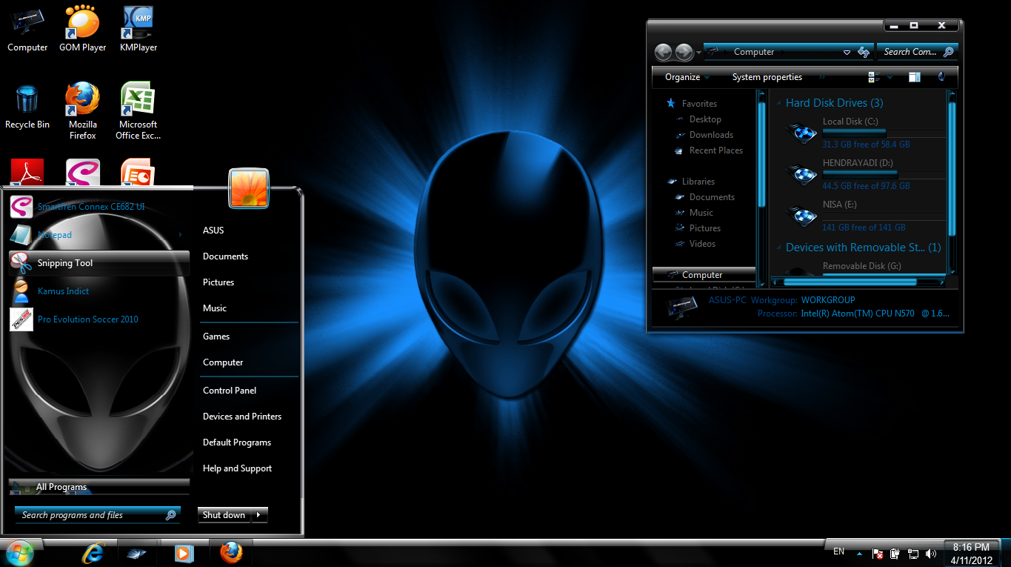This screenshot has width=1011, height=567.
Task: Open the network tray icon
Action: pyautogui.click(x=913, y=553)
